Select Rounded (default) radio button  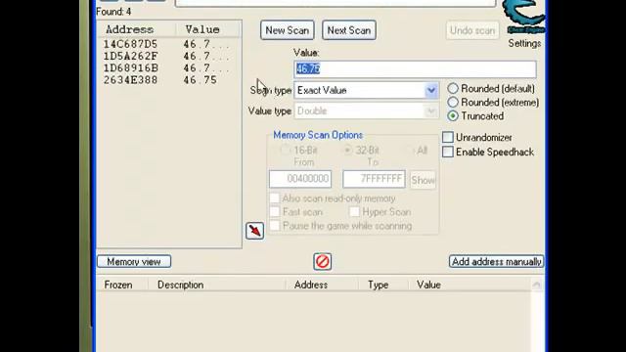click(453, 89)
